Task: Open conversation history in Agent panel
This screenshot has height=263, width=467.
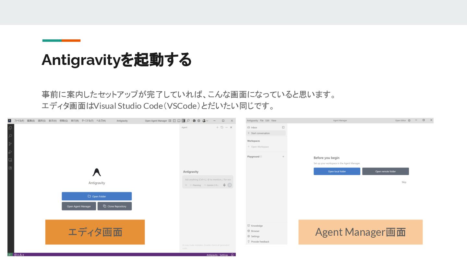Action: (x=222, y=127)
